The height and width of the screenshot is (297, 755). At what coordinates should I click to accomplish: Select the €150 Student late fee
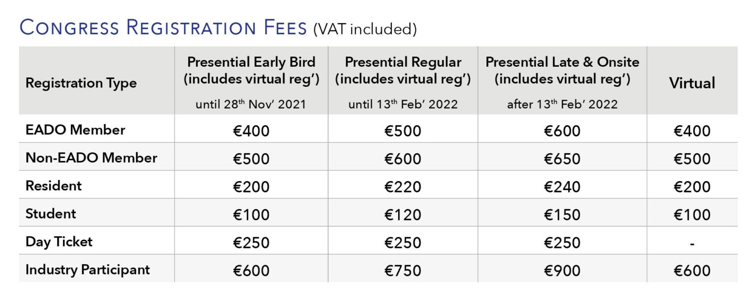click(562, 215)
